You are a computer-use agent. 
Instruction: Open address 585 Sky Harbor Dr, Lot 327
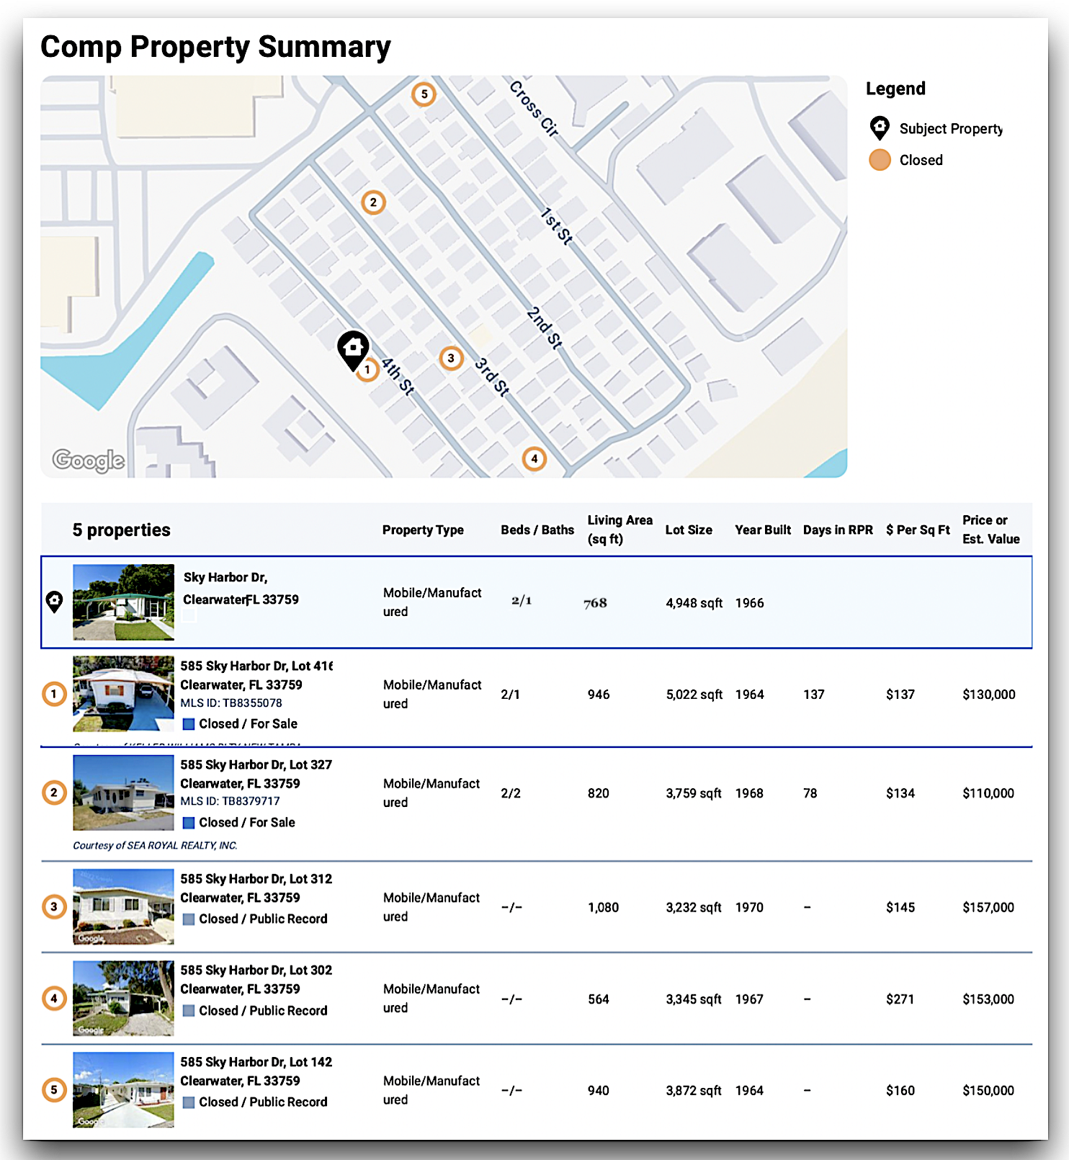click(x=256, y=764)
